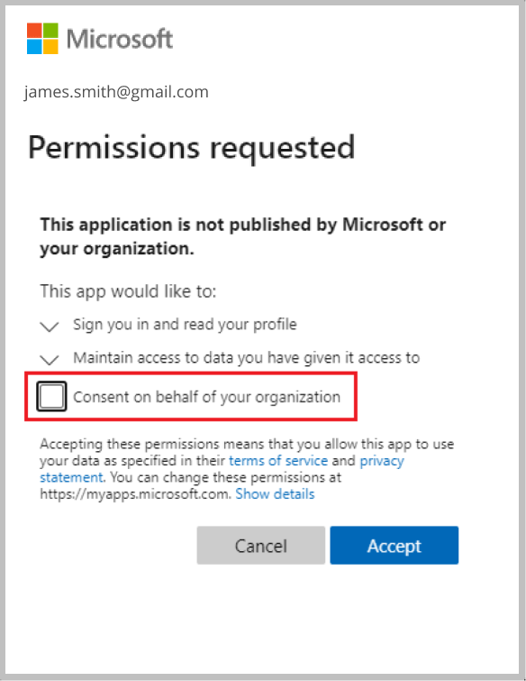Viewport: 526px width, 681px height.
Task: Click the blue Accept button
Action: pos(394,546)
